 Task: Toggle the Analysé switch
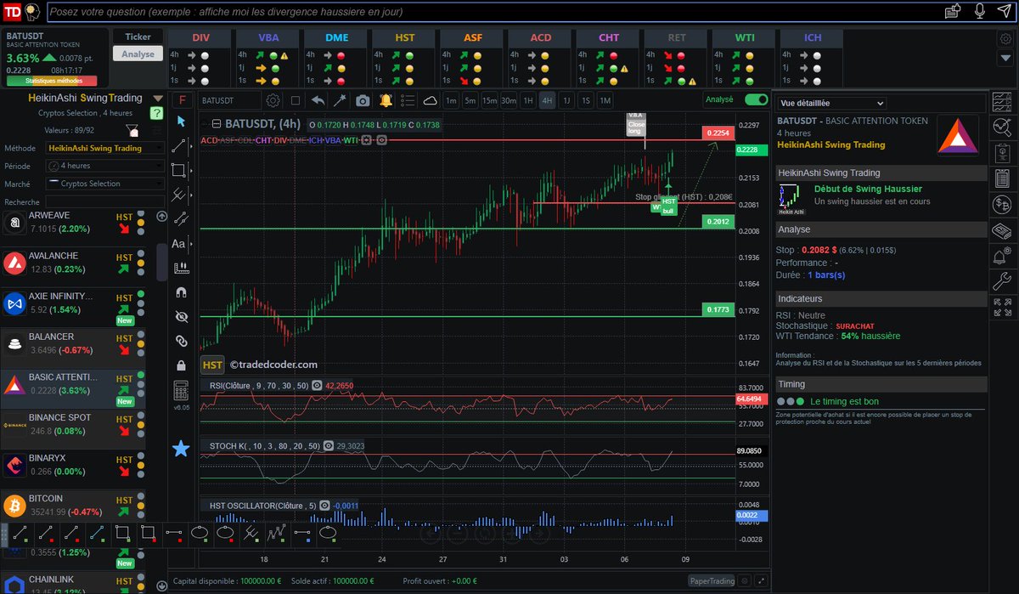click(x=756, y=99)
